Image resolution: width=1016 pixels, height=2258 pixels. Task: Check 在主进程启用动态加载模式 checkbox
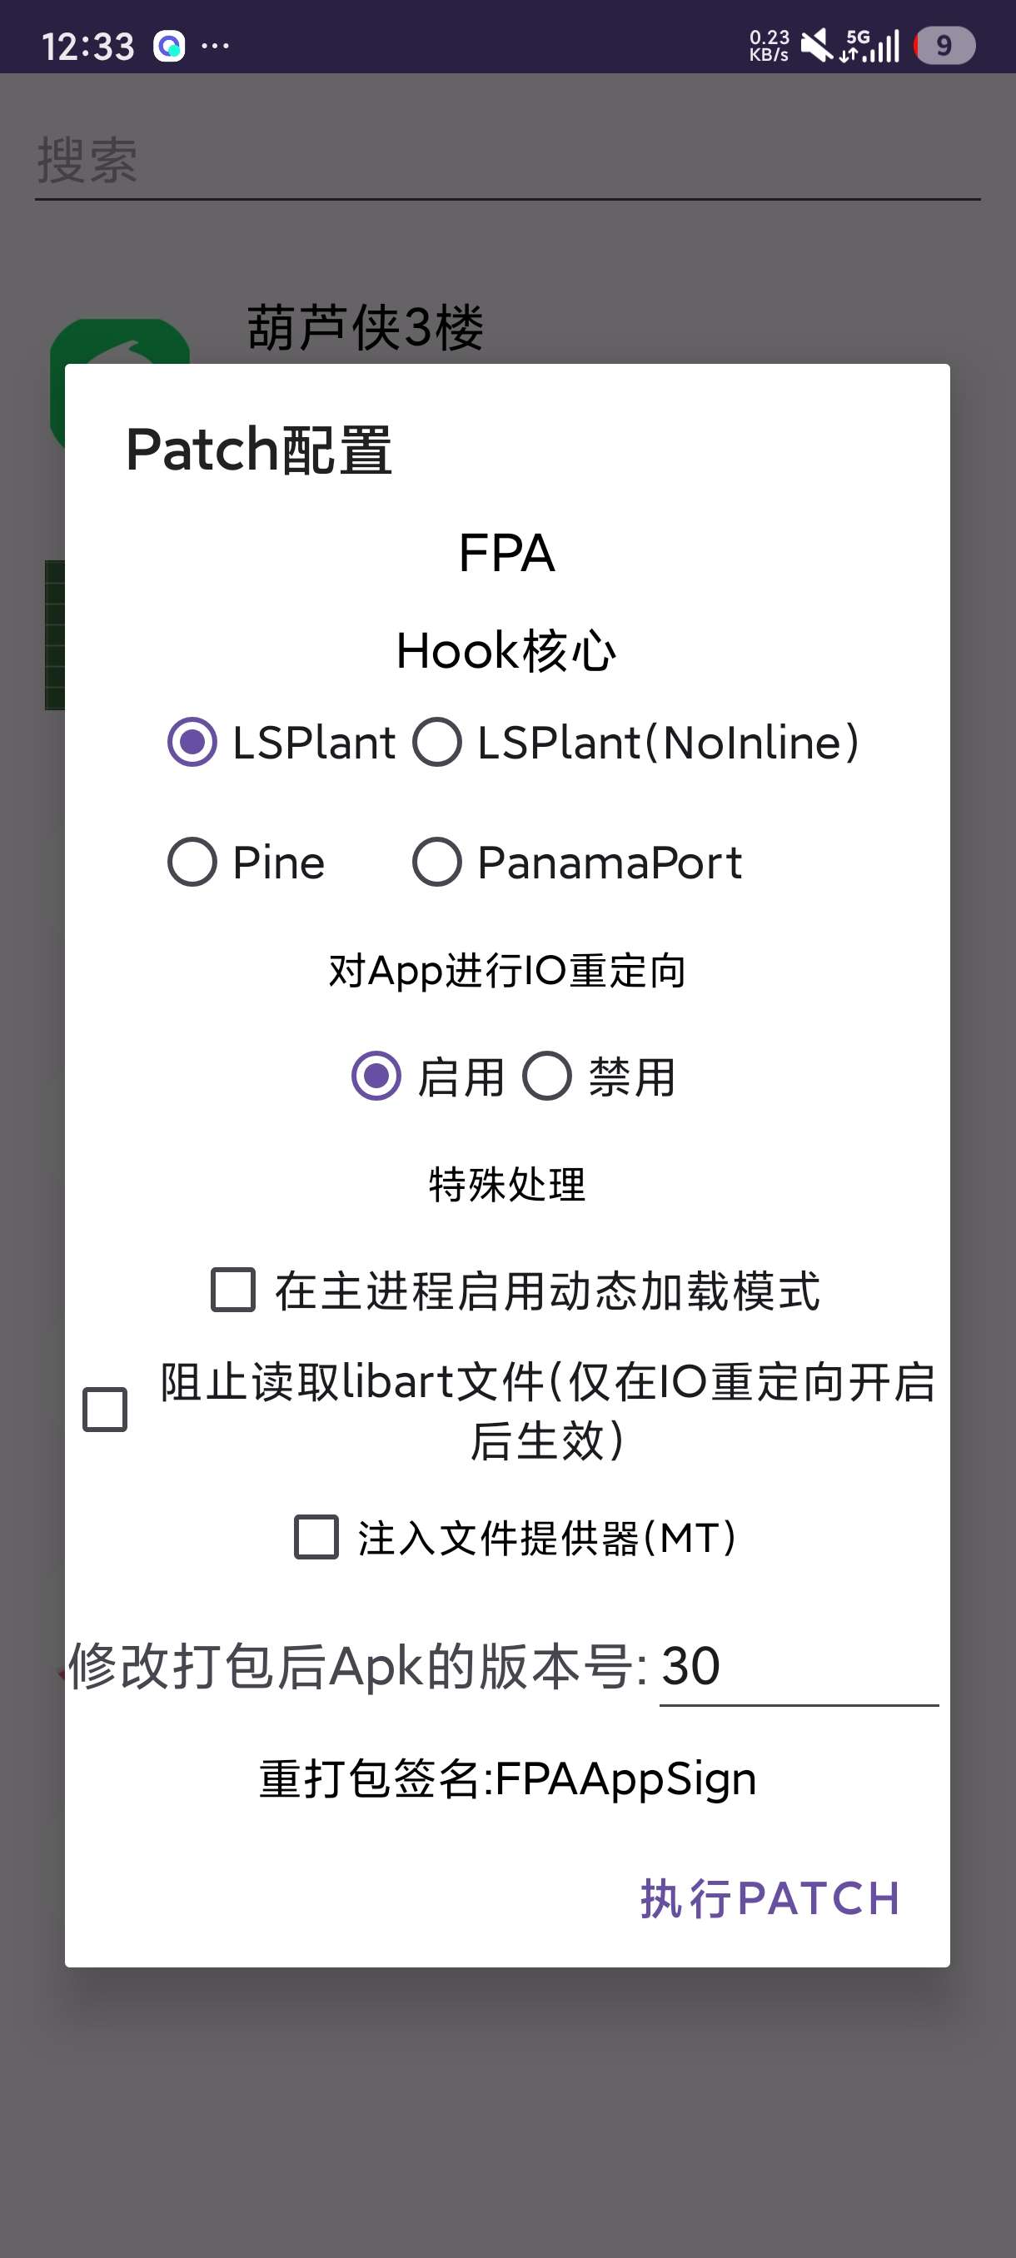[x=233, y=1291]
